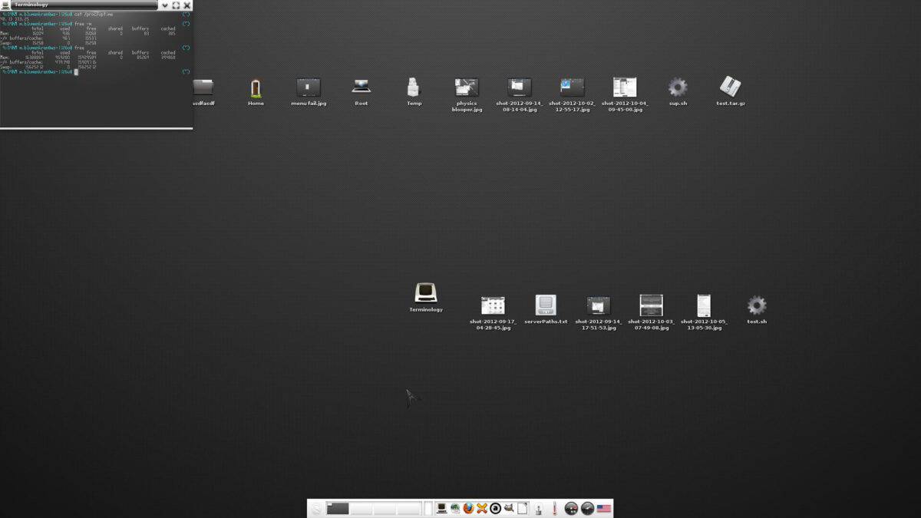Open test.tar.gz archive on the desktop
The image size is (921, 518).
coord(728,87)
